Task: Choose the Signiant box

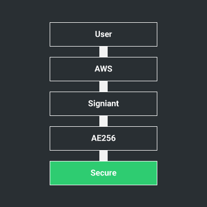Action: click(x=103, y=103)
